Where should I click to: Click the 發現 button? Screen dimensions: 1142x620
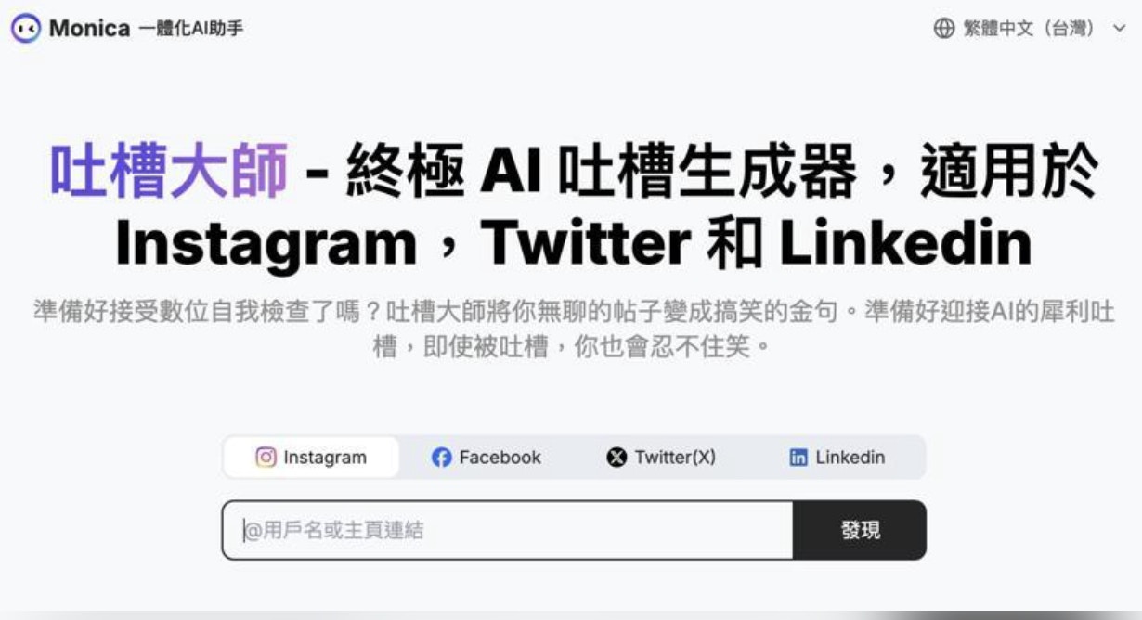pos(860,530)
